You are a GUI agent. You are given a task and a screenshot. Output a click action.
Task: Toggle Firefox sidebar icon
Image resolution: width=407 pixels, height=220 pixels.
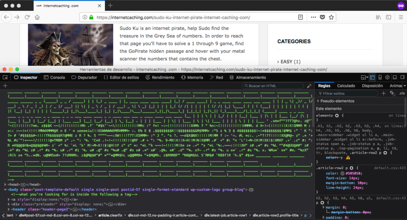[389, 17]
